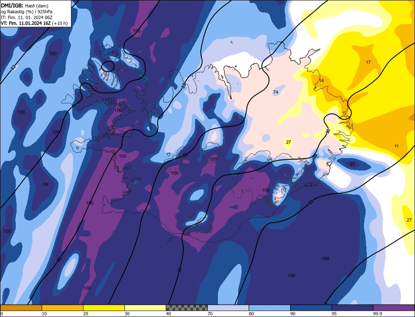Select the dark navy 95–99.9 legend swatch
This screenshot has width=415, height=317.
pyautogui.click(x=352, y=308)
